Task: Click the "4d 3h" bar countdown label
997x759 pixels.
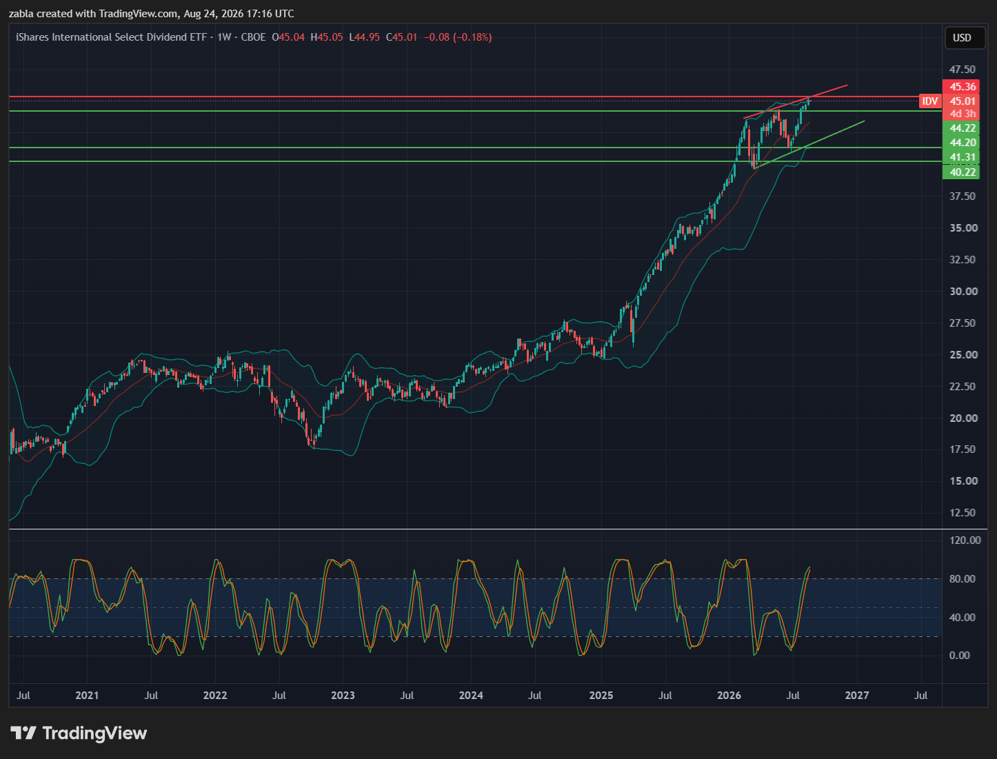Action: coord(961,114)
